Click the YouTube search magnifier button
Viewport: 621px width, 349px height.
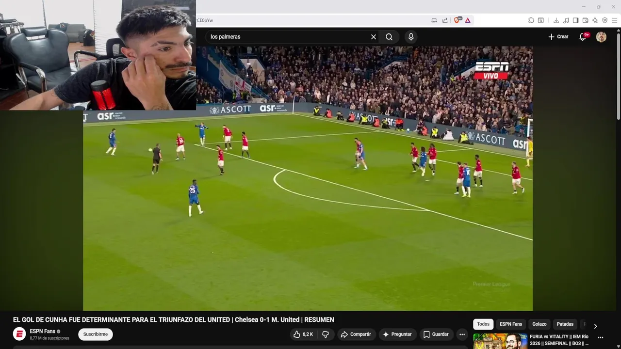(389, 37)
